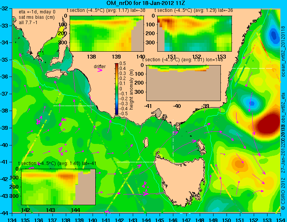Open the lon=146 temperature section plot
Viewport: 287px width, 222px height.
tap(183, 83)
